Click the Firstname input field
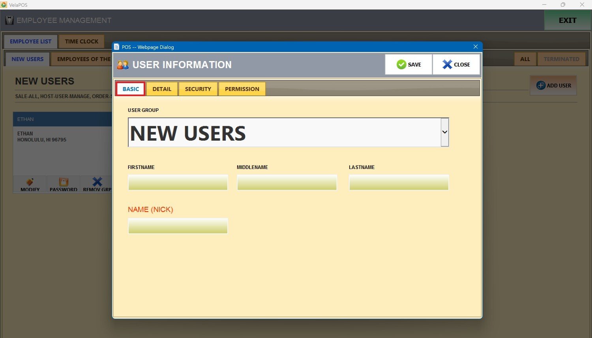 [x=178, y=183]
